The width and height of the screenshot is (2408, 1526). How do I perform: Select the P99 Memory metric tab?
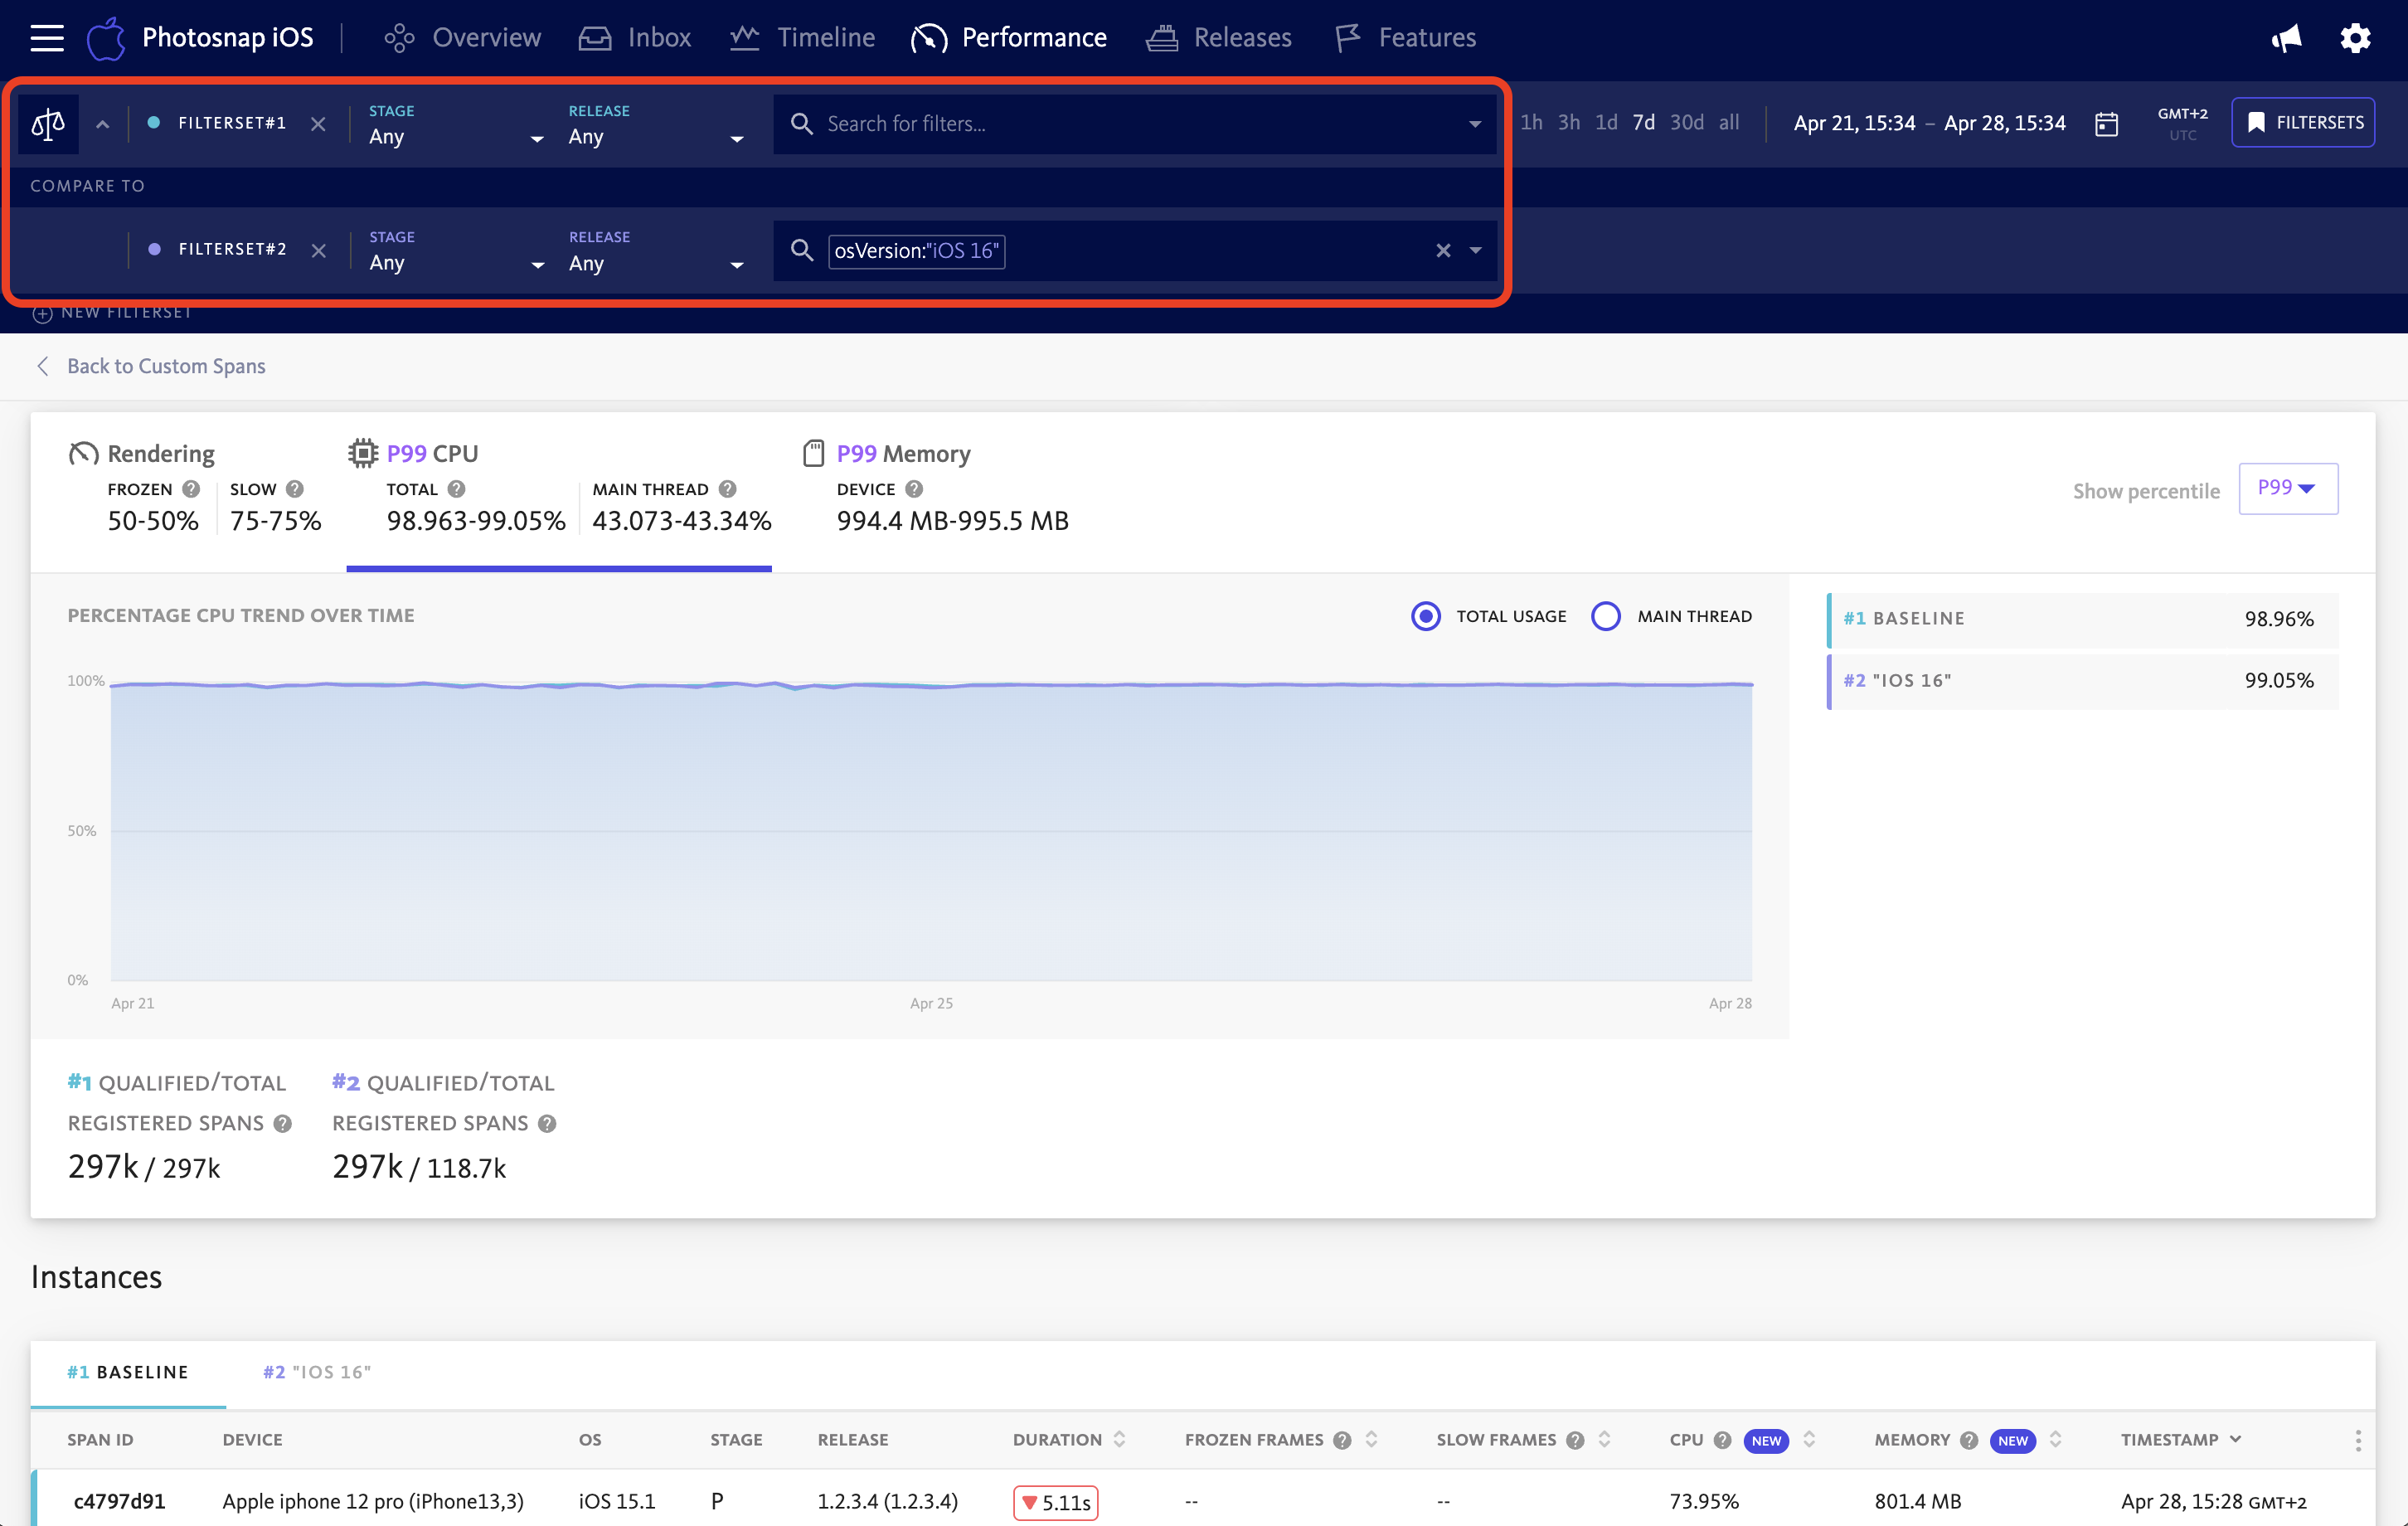click(x=935, y=488)
